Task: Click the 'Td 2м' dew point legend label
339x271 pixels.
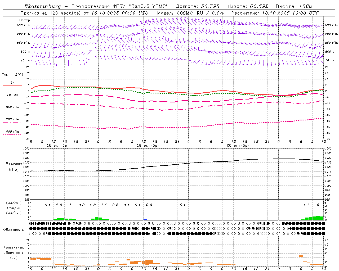Action: click(12, 95)
